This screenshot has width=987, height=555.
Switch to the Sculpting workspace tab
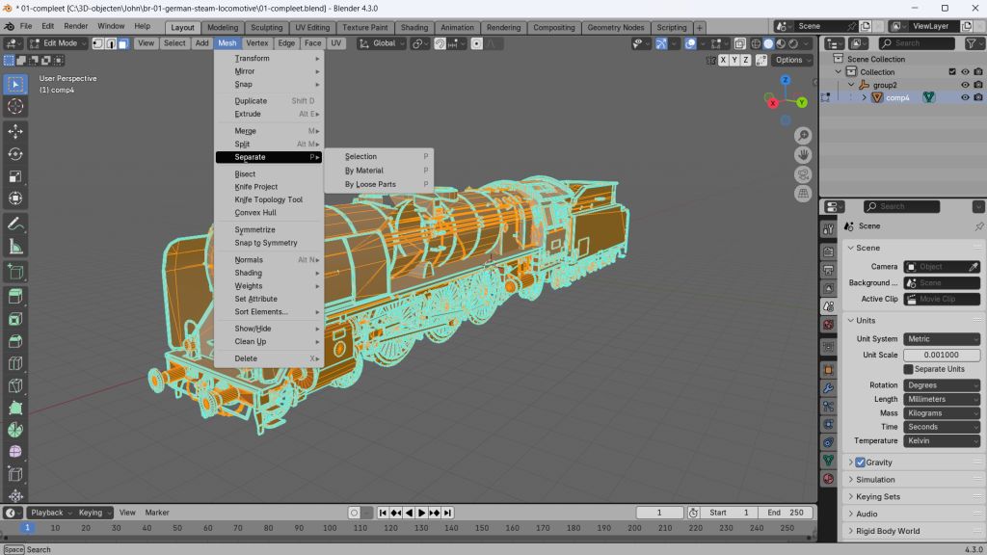[x=266, y=28]
